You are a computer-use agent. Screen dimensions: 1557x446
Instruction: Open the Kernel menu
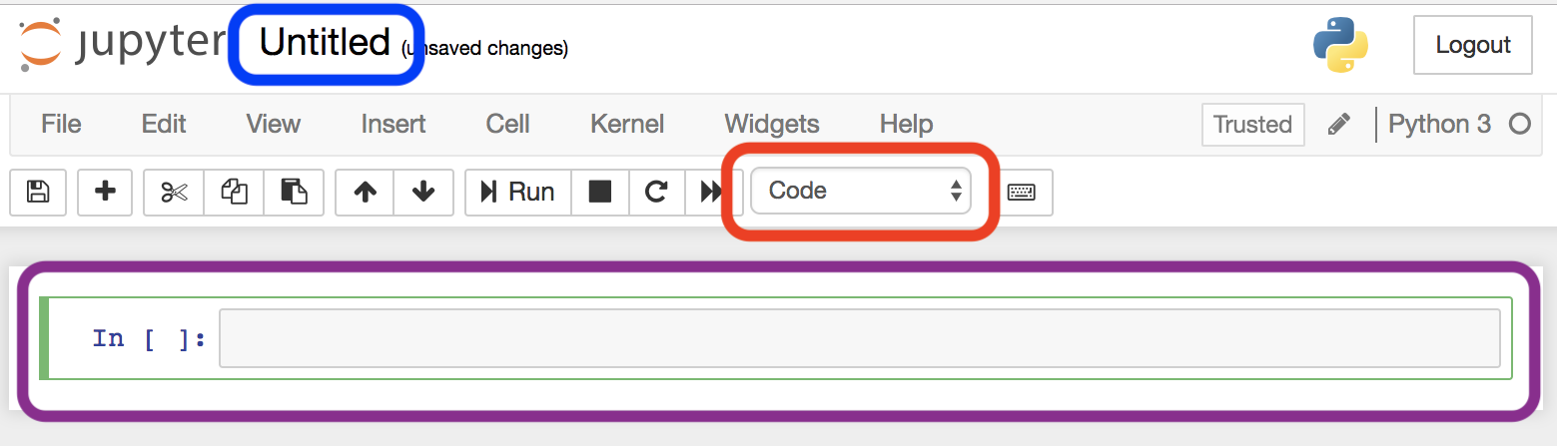coord(627,124)
